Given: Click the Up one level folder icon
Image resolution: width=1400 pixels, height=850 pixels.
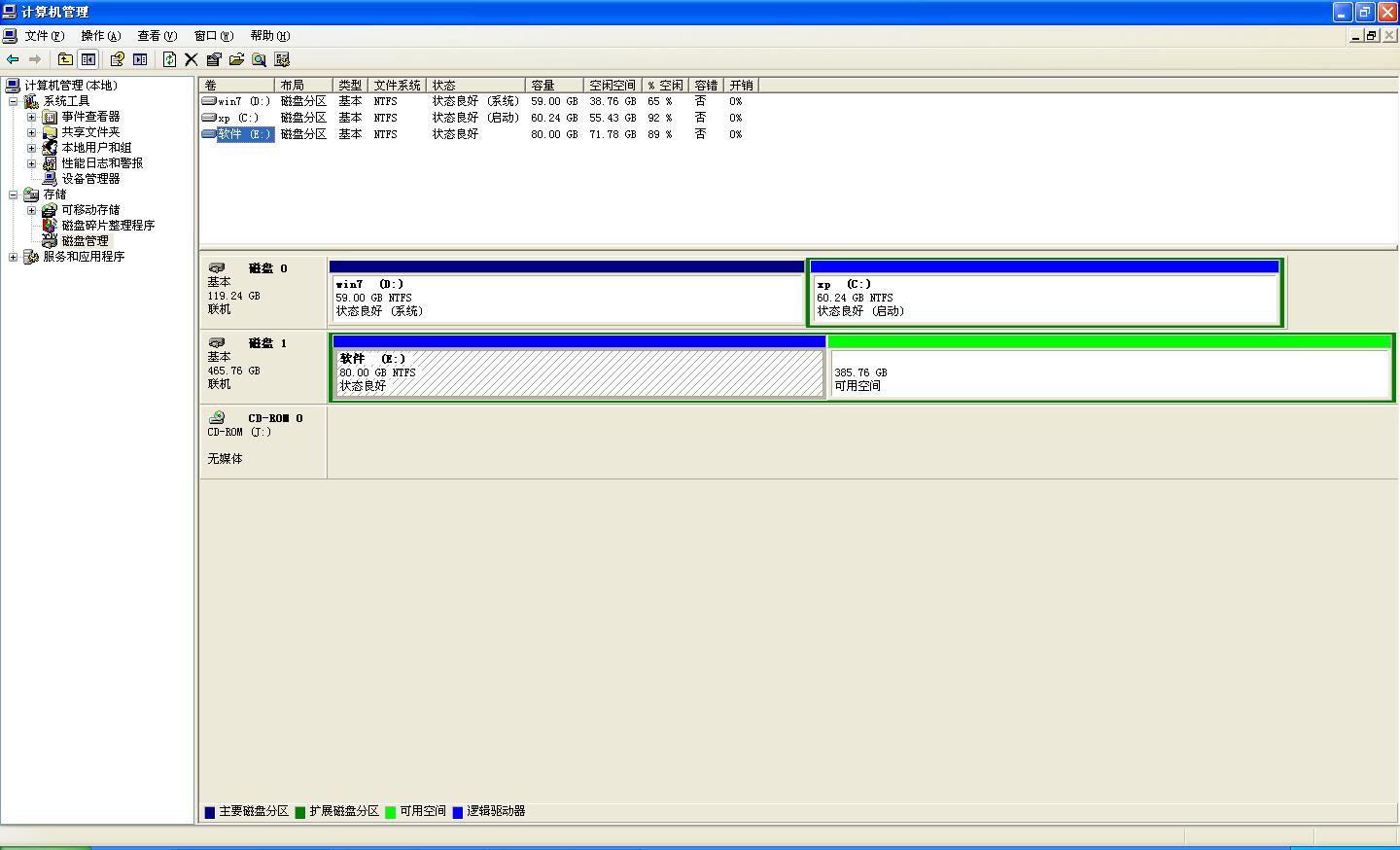Looking at the screenshot, I should [65, 59].
